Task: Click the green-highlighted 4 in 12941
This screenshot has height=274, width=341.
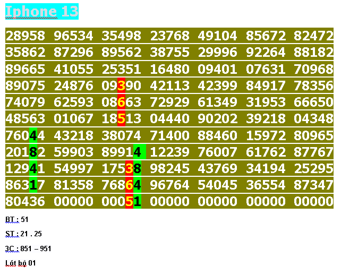Action: pos(33,168)
